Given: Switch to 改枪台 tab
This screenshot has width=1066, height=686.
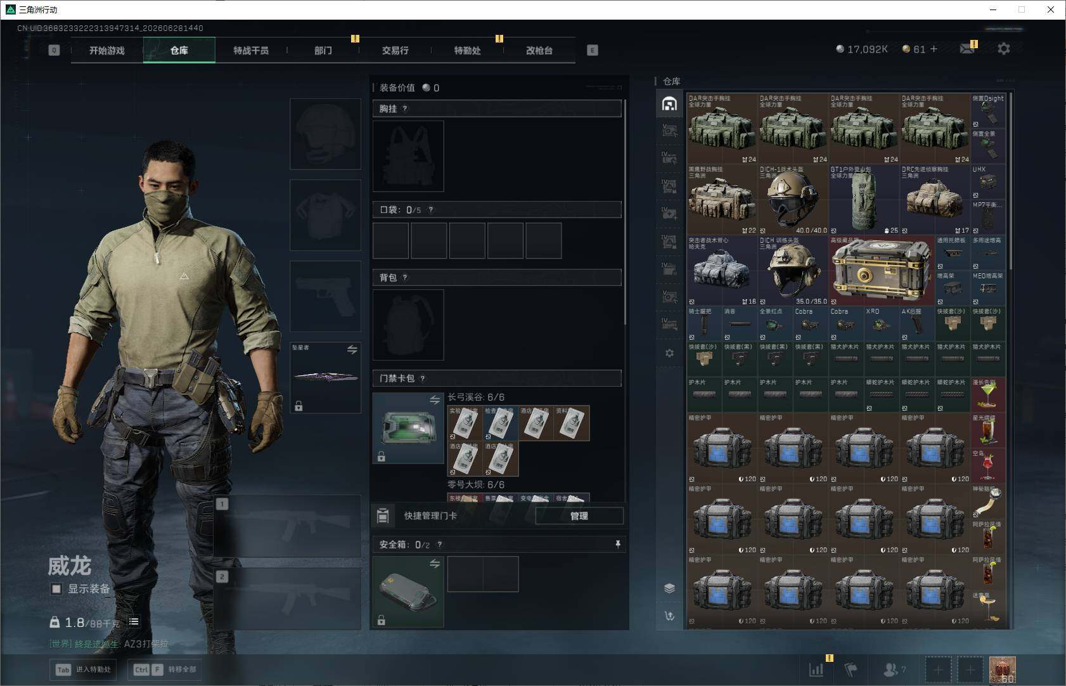Looking at the screenshot, I should tap(539, 50).
